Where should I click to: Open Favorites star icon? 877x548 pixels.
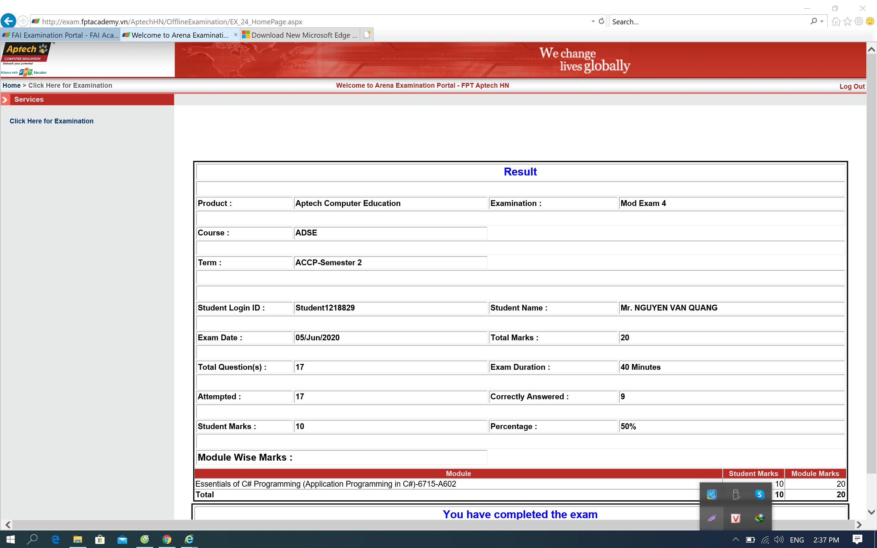pos(847,21)
